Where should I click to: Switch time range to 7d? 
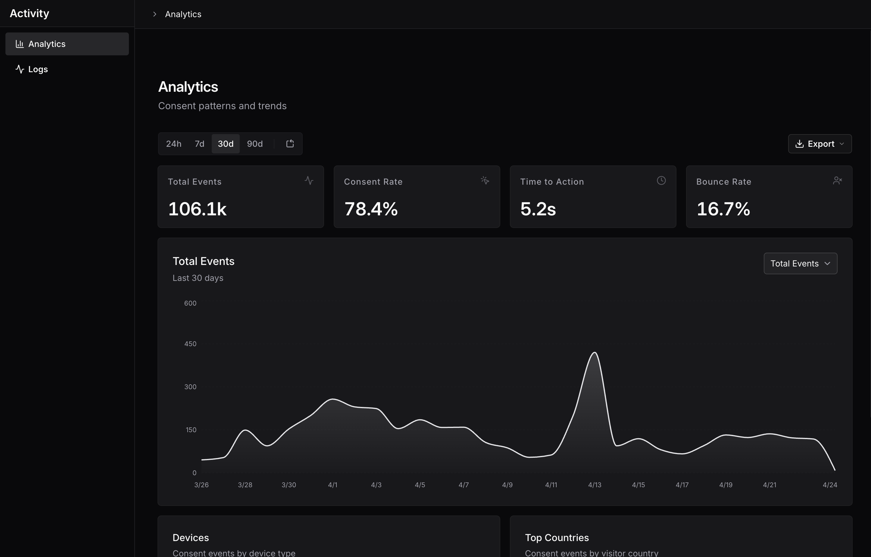pos(199,143)
